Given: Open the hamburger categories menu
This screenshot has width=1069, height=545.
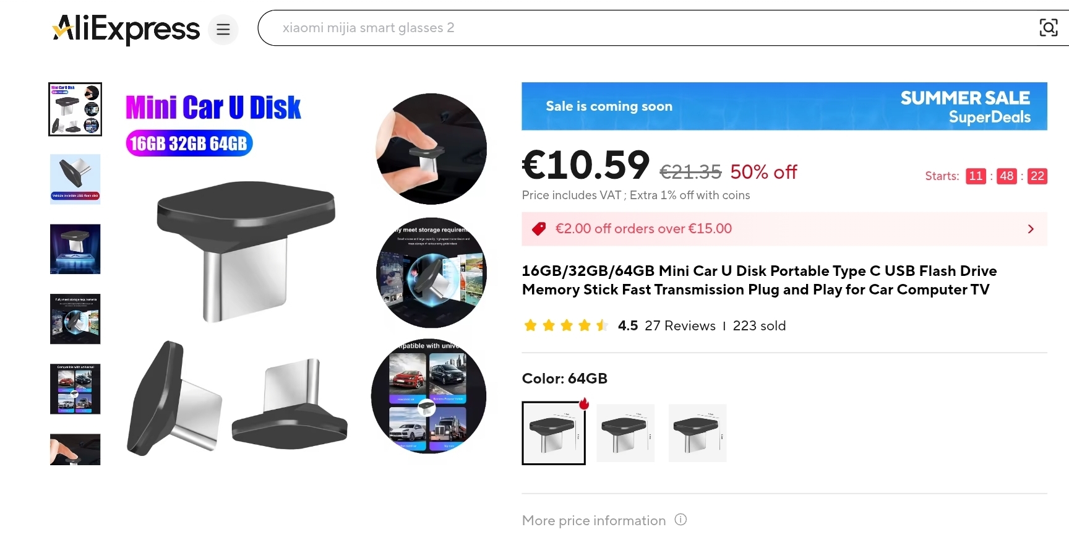Looking at the screenshot, I should (x=223, y=29).
